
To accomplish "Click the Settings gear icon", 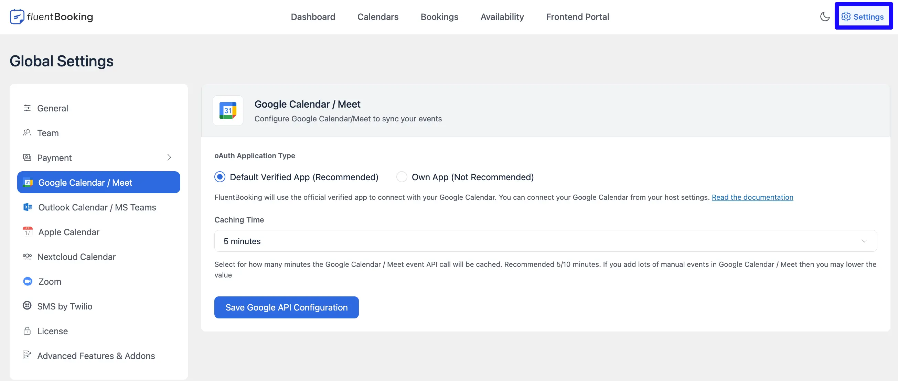I will coord(846,17).
